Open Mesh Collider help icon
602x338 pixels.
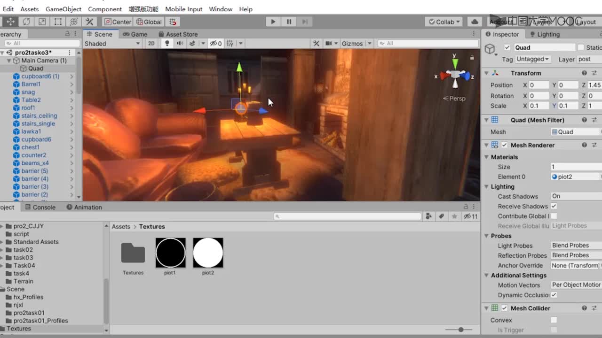[x=584, y=308]
